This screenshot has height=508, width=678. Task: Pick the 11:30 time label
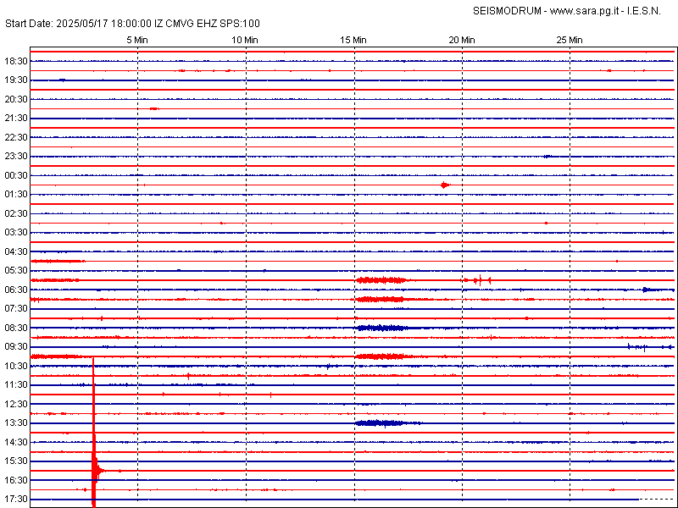click(16, 385)
